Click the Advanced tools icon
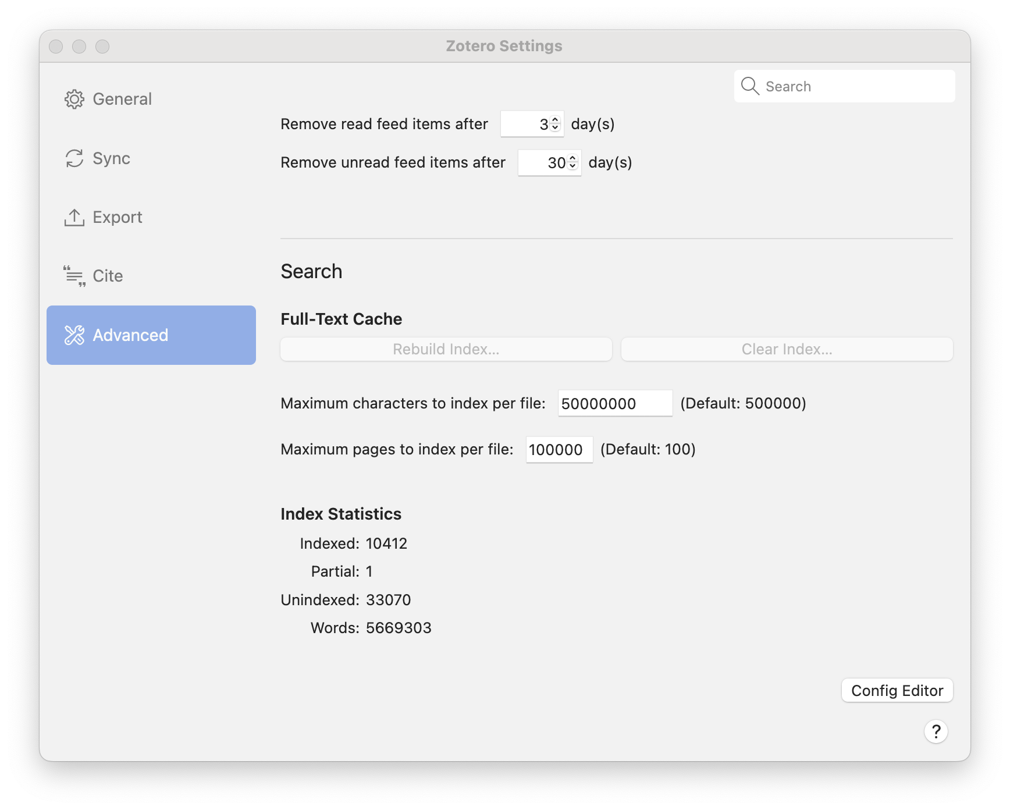Viewport: 1010px width, 810px height. pos(74,335)
